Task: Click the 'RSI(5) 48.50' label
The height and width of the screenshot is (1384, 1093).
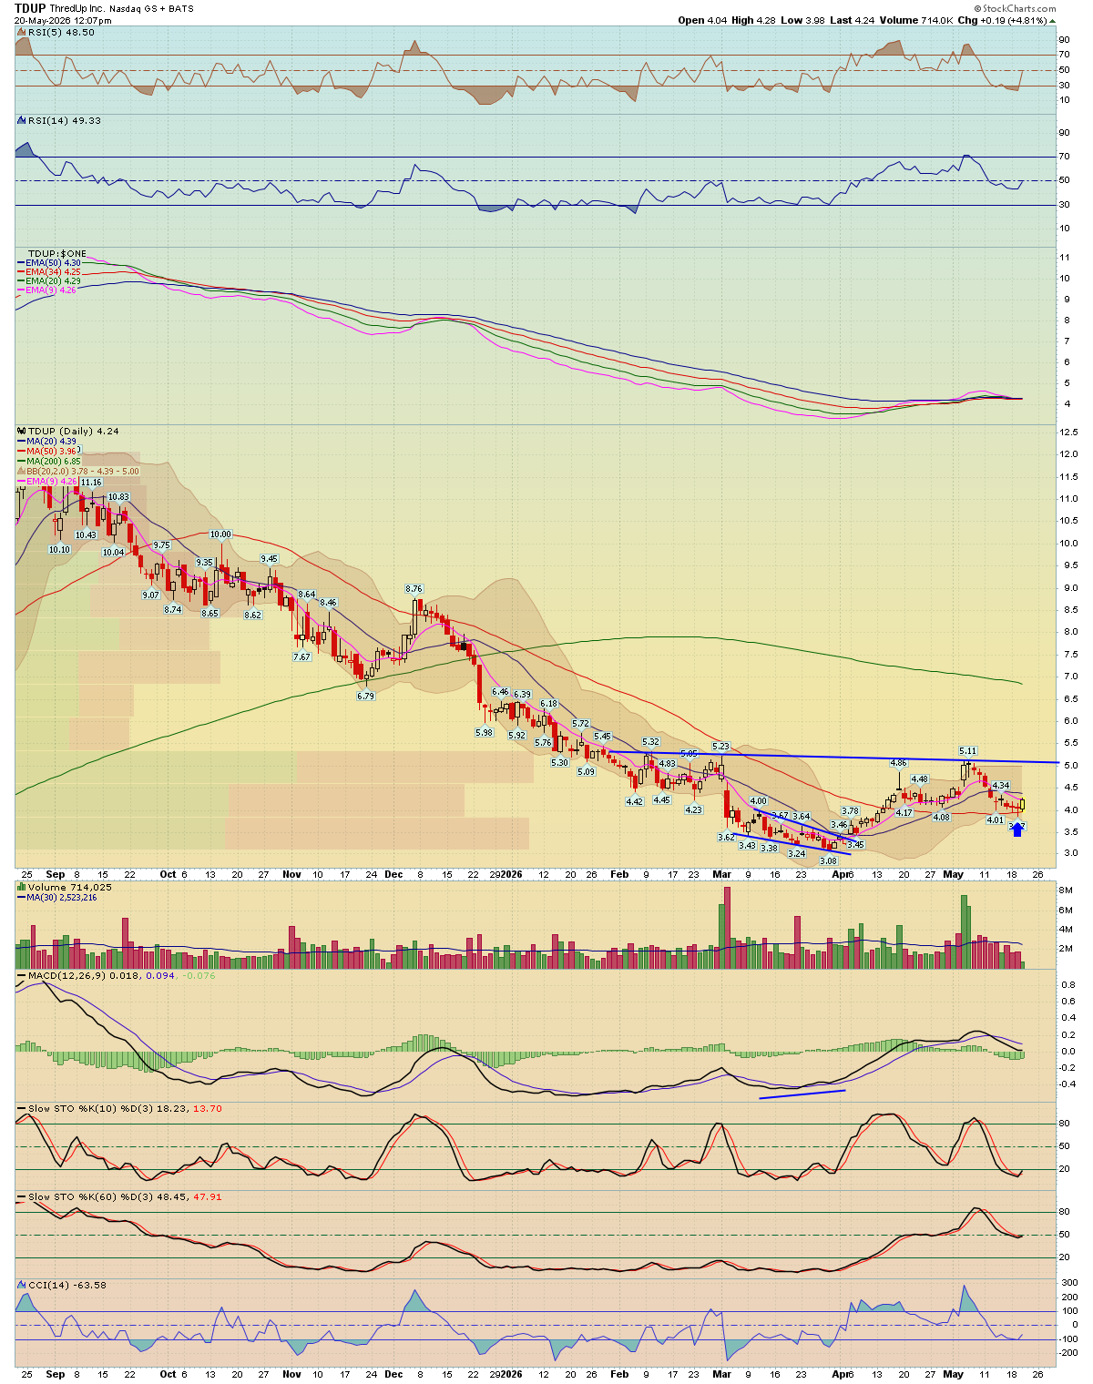Action: (61, 32)
